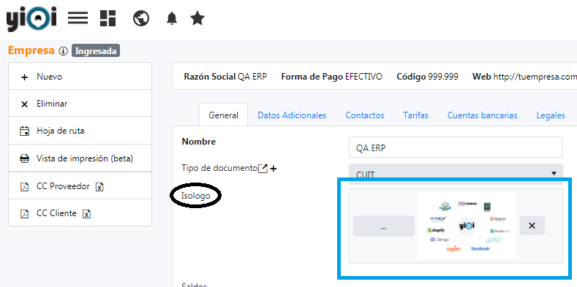
Task: Open the hamburger menu
Action: pyautogui.click(x=78, y=18)
